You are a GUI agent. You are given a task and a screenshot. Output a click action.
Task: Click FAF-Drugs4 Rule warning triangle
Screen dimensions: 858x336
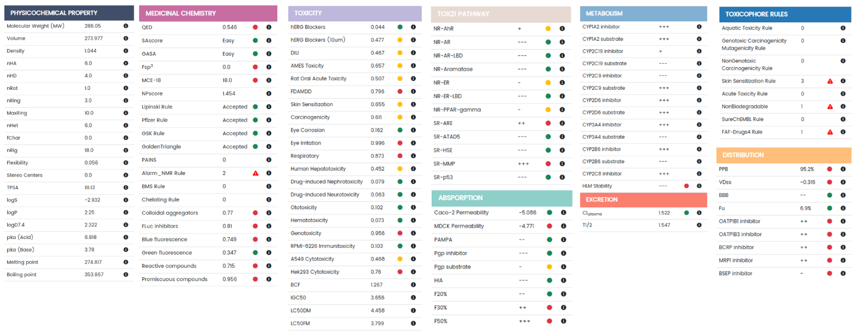click(830, 132)
